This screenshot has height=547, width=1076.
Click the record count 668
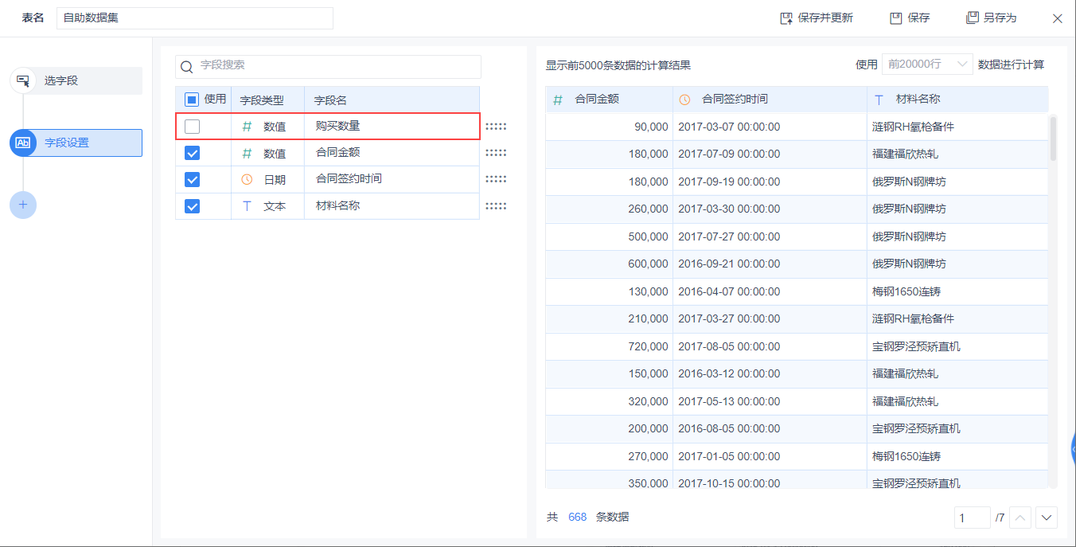(577, 517)
